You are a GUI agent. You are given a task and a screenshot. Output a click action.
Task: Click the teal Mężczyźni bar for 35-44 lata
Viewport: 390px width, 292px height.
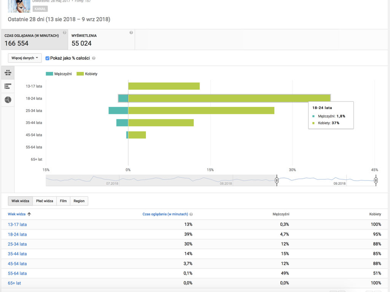coord(122,123)
